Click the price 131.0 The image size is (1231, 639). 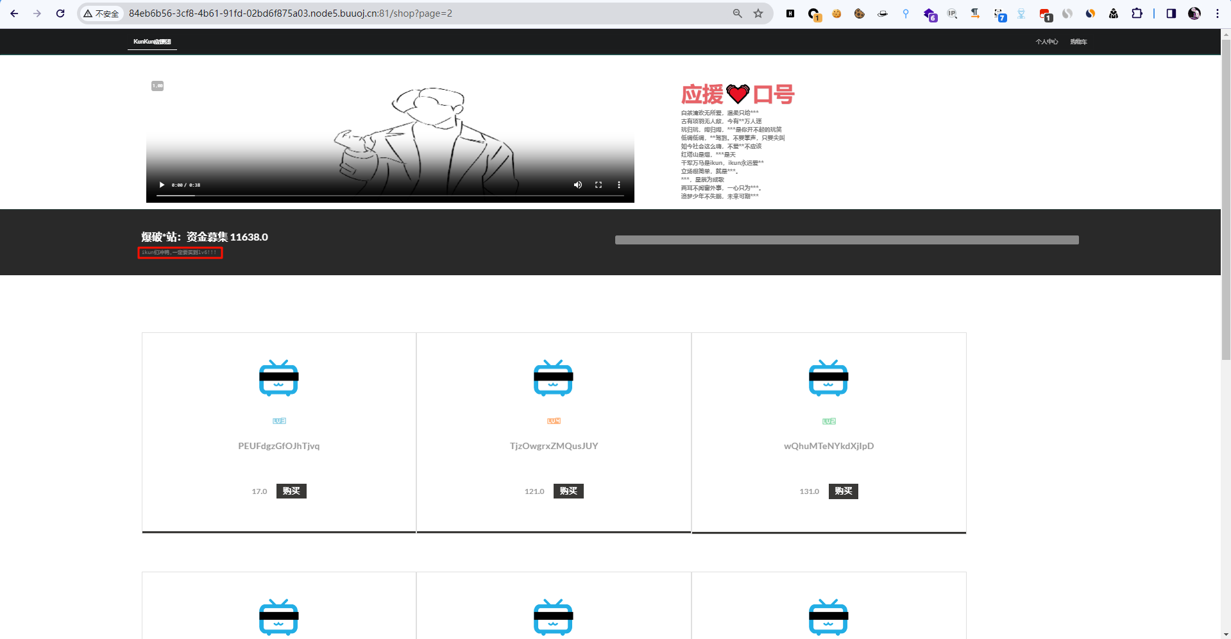[810, 491]
